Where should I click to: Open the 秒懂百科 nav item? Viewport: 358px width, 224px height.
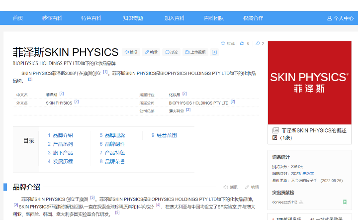pyautogui.click(x=52, y=18)
